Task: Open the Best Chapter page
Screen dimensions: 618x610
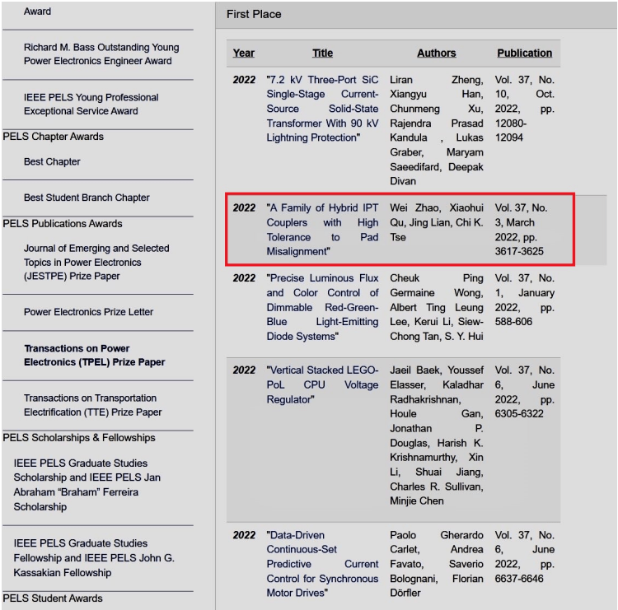Action: point(52,162)
